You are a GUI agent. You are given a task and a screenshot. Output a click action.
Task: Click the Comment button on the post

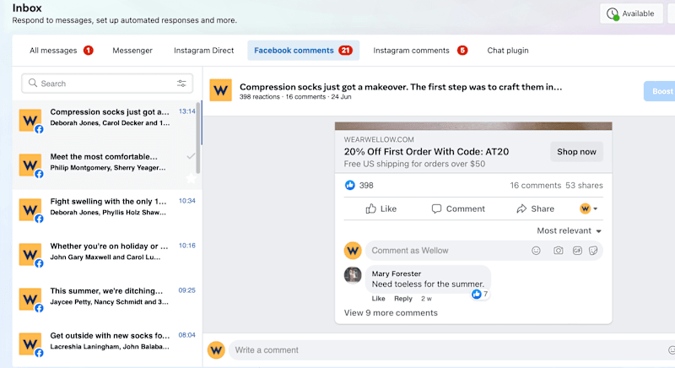tap(458, 208)
